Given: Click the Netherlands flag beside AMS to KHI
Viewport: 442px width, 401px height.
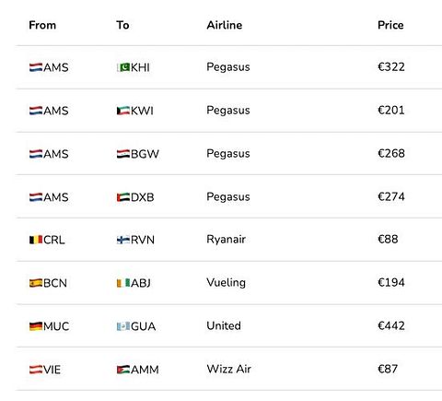Looking at the screenshot, I should click(x=36, y=67).
